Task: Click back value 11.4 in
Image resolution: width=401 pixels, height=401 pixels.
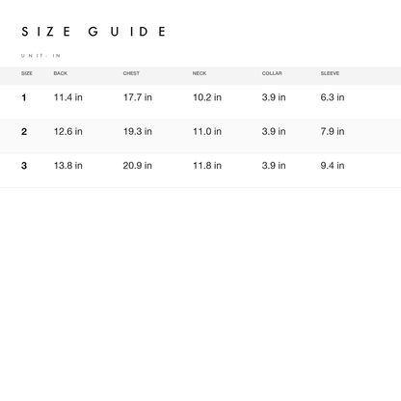Action: 68,97
